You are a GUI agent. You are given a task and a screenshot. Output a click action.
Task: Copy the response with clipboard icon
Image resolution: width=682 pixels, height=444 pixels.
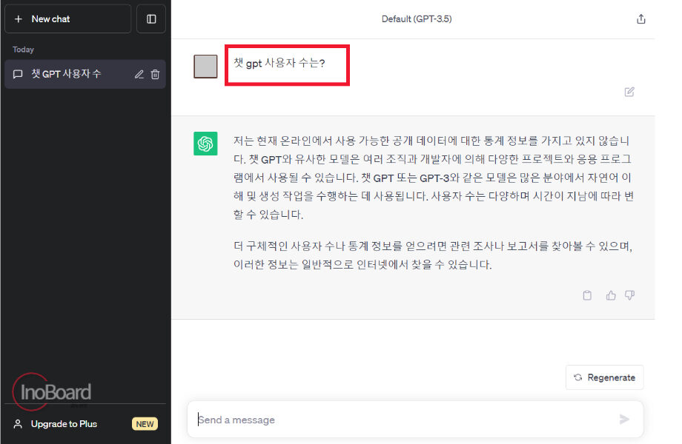coord(587,295)
